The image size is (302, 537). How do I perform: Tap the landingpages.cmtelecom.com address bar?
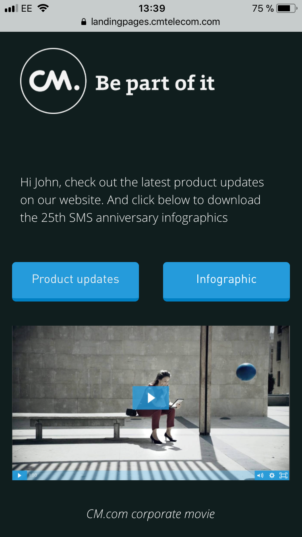pos(151,22)
